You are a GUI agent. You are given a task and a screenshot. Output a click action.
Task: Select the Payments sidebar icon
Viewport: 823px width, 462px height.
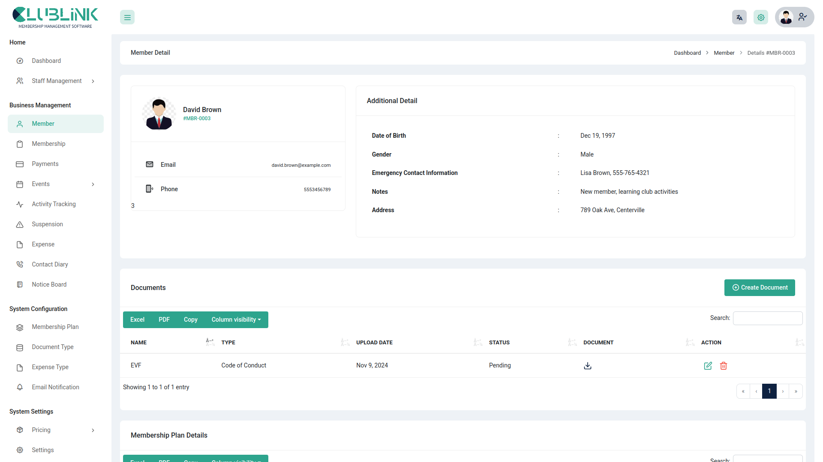coord(20,164)
